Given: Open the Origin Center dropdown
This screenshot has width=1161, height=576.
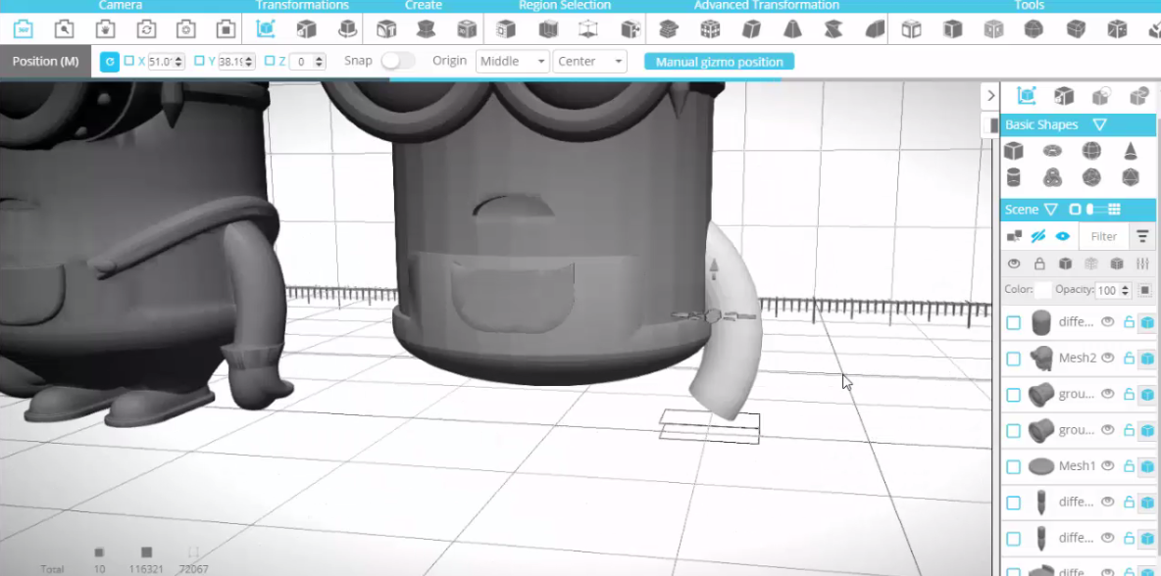Looking at the screenshot, I should 590,62.
